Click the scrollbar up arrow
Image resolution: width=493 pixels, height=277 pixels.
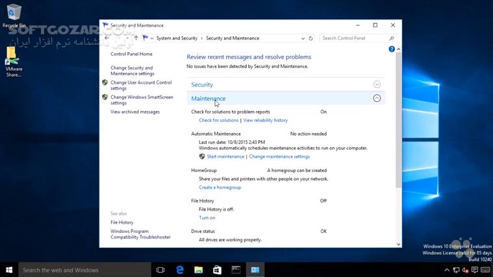[x=398, y=49]
